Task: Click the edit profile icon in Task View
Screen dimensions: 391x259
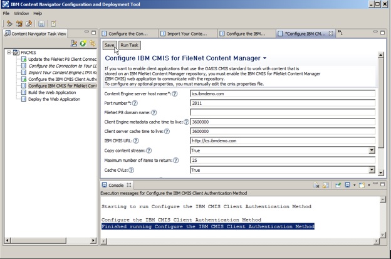Action: pos(74,43)
